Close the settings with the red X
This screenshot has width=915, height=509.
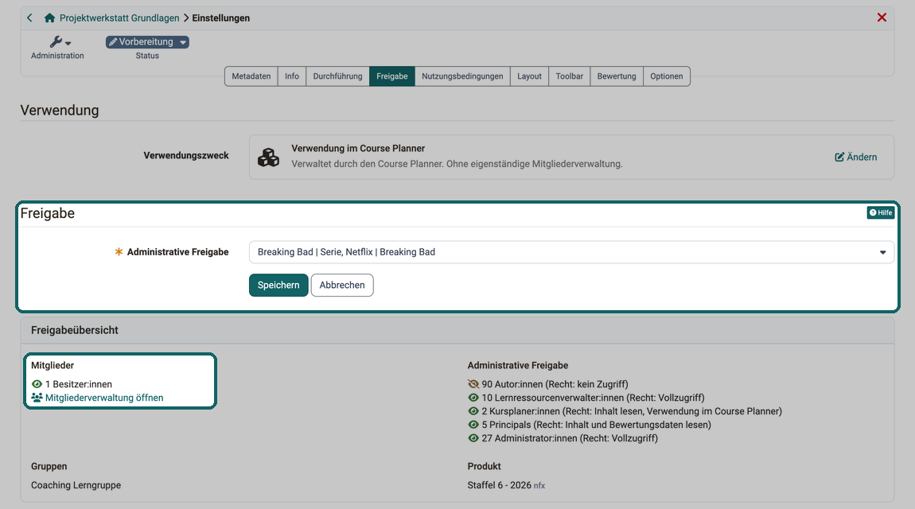pyautogui.click(x=882, y=17)
